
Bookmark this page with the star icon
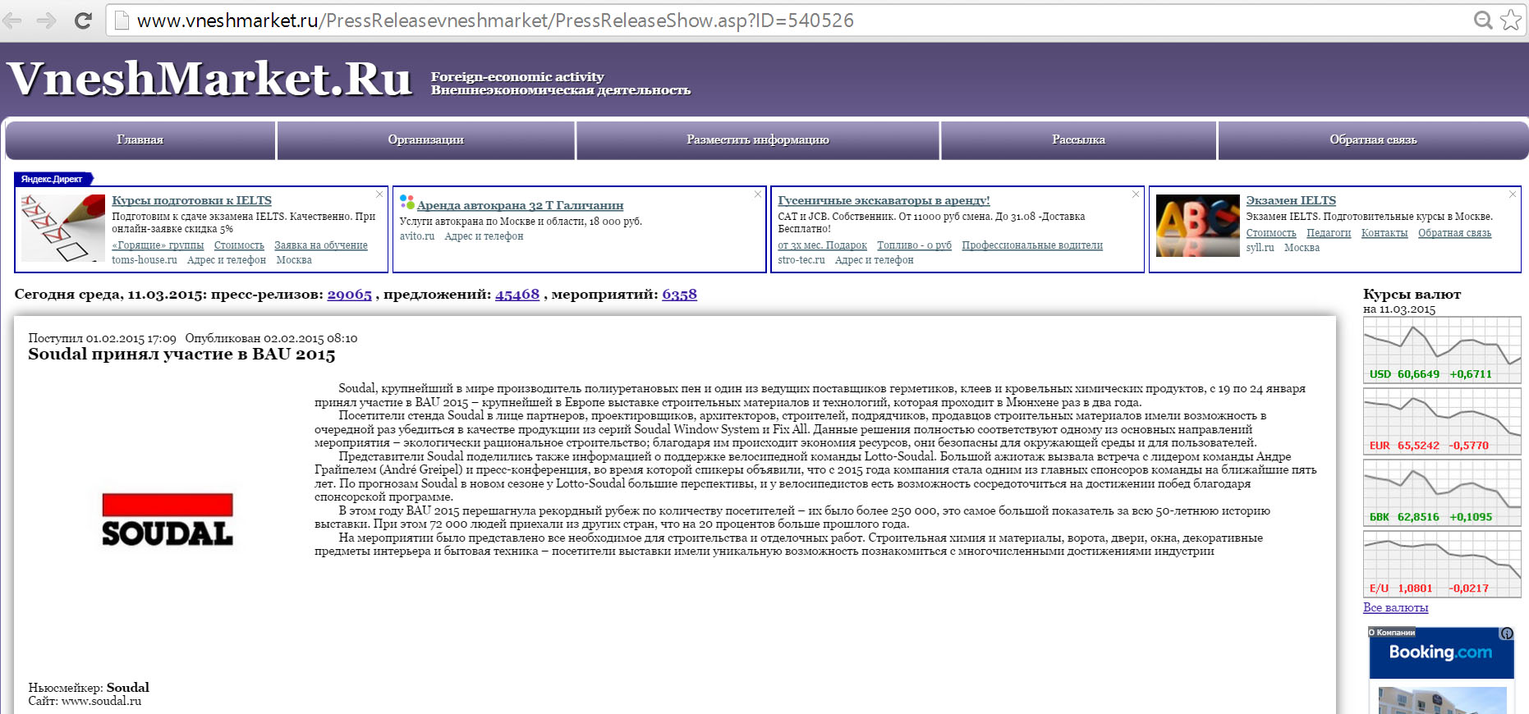click(1511, 21)
